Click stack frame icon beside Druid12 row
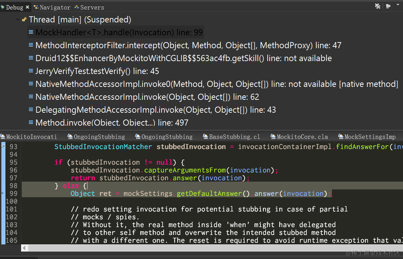Screen dimensions: 403x259 point(31,58)
